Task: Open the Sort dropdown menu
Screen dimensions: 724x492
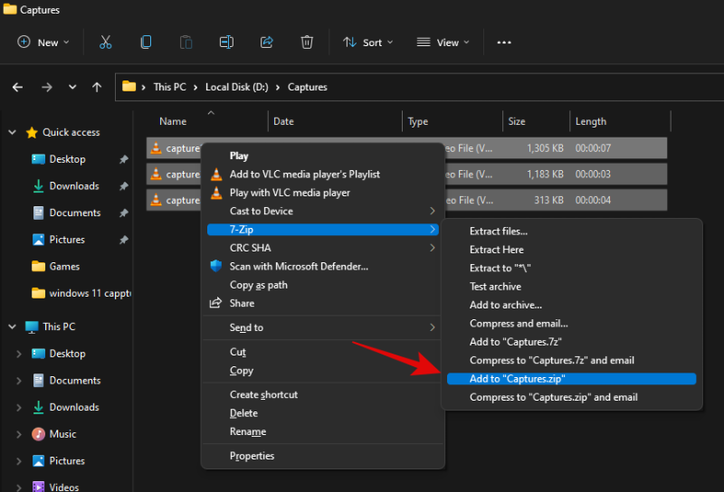Action: pyautogui.click(x=367, y=42)
